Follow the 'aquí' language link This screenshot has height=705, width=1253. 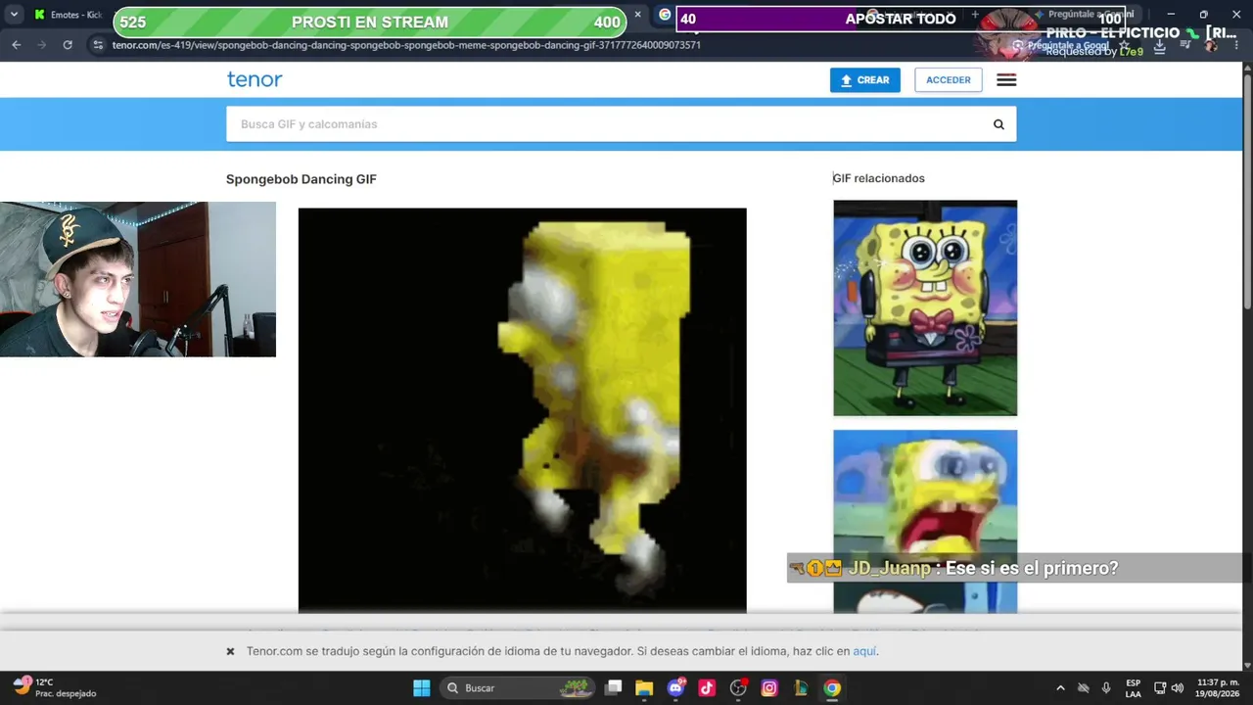click(x=864, y=651)
